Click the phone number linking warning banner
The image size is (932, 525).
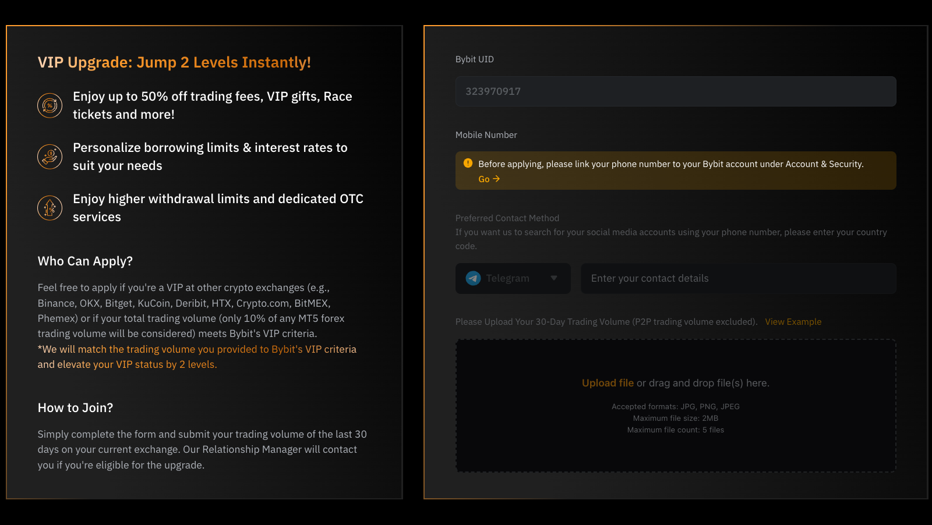coord(676,171)
